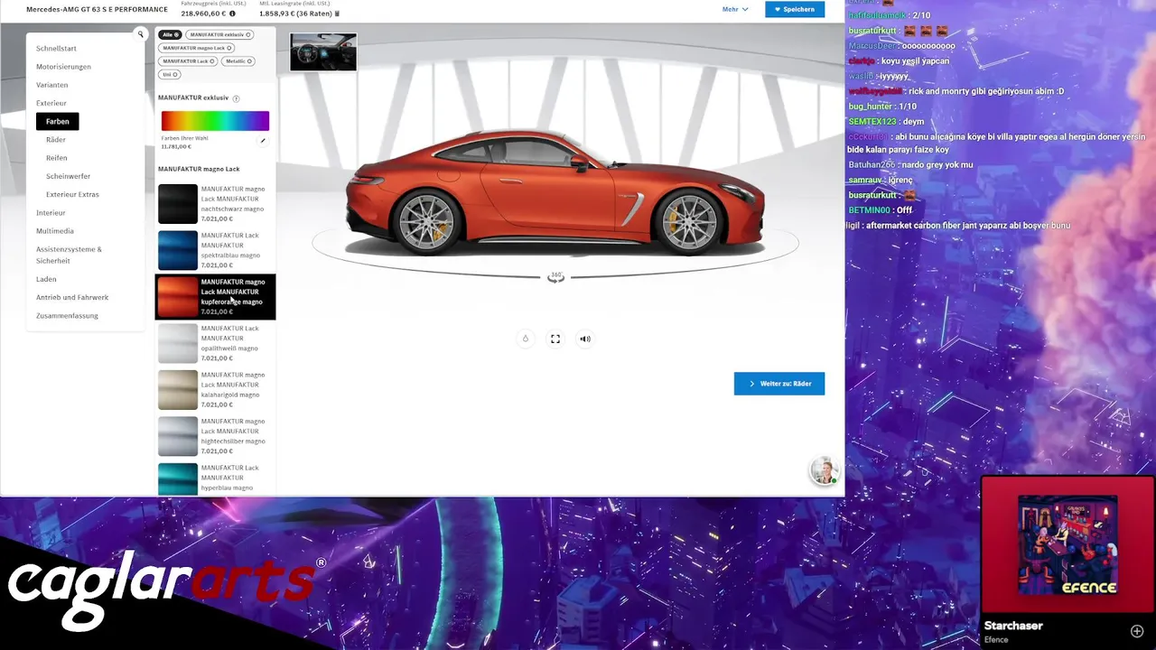Click the plus icon beside Starchaser track

pos(1137,631)
